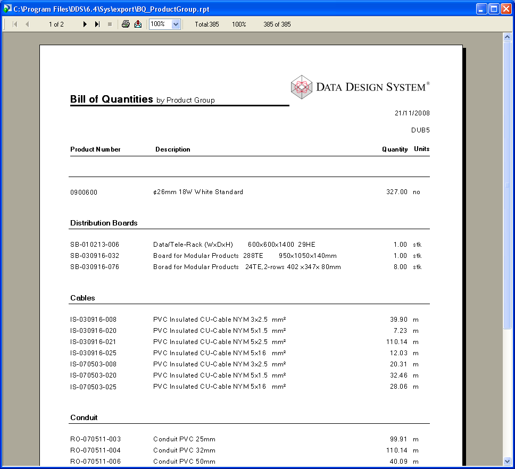Advance to the next report page
515x469 pixels.
click(x=85, y=24)
